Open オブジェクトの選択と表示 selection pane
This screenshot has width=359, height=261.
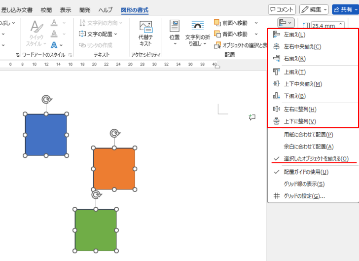click(241, 45)
